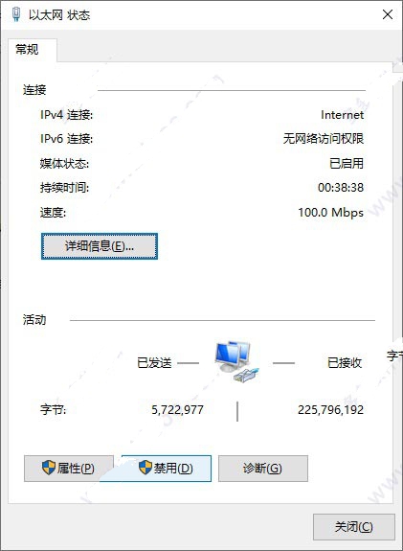Click the 持续时间 00:38:38 value
The width and height of the screenshot is (403, 551).
[341, 188]
